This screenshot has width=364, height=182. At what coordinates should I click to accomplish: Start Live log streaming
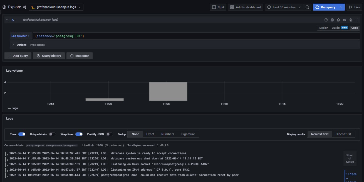click(x=355, y=7)
